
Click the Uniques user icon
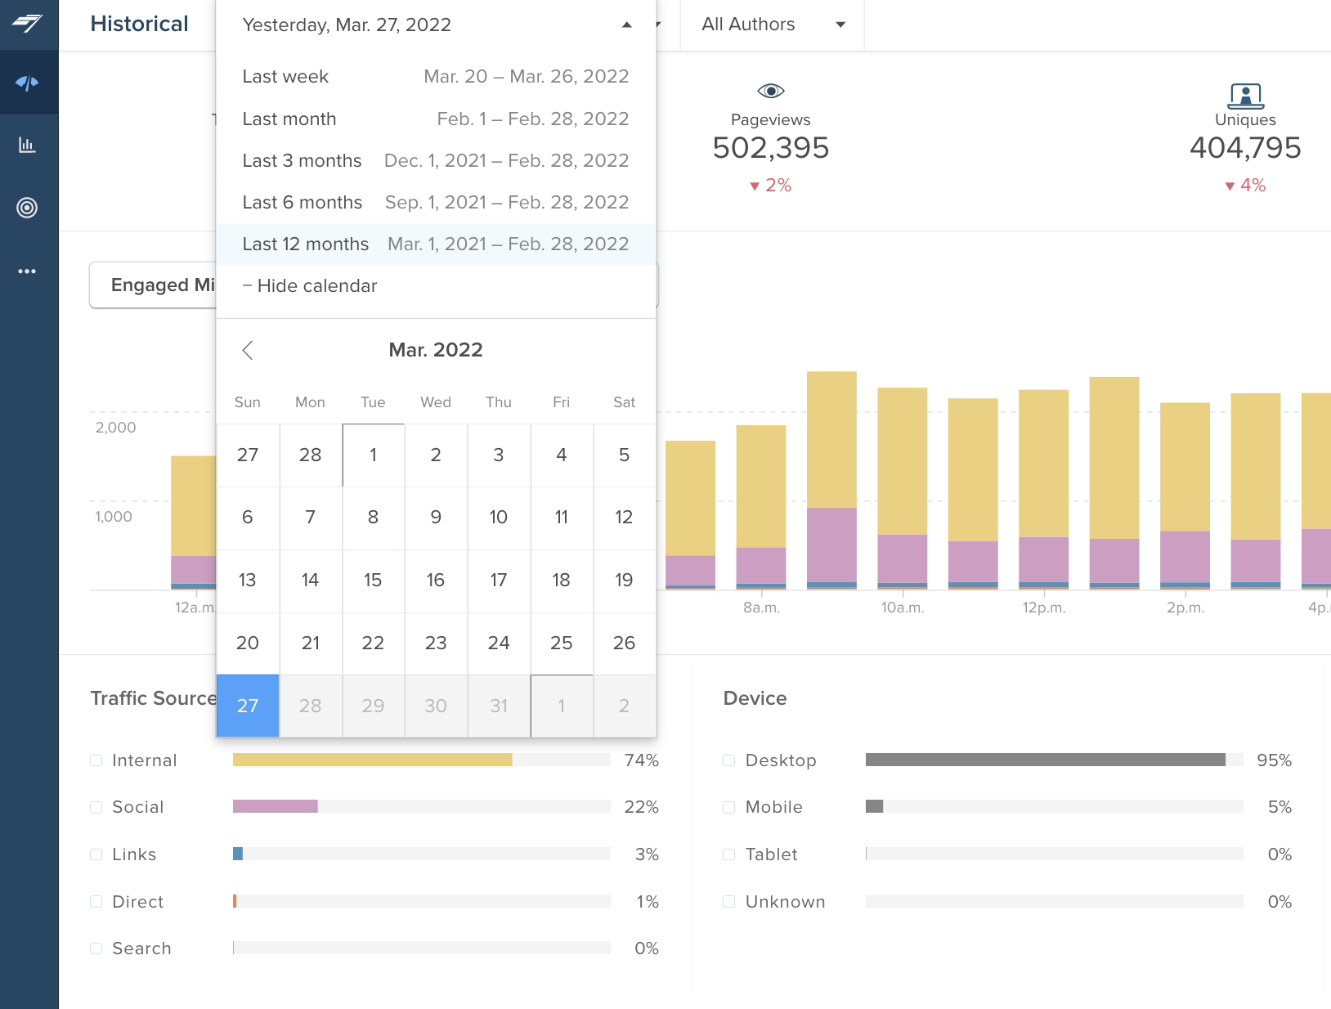(x=1245, y=96)
